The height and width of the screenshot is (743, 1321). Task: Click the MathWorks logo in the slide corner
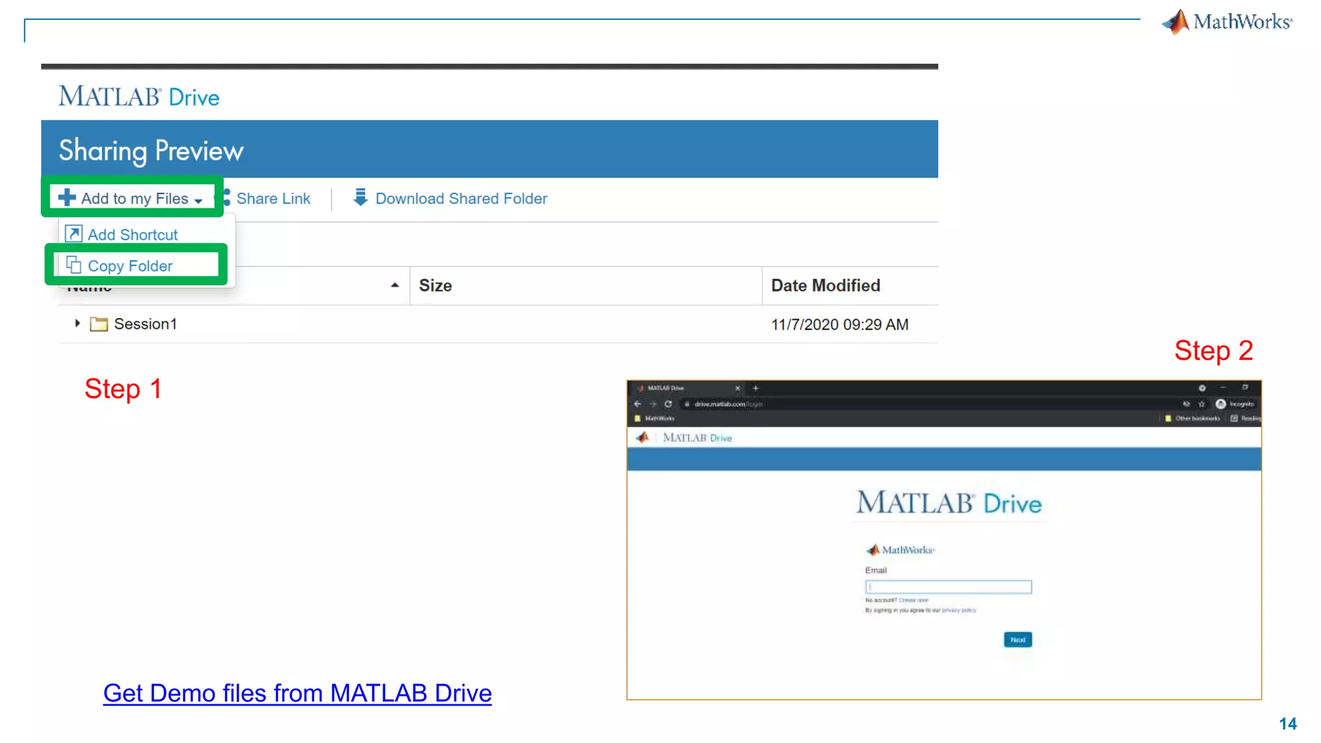click(1227, 22)
